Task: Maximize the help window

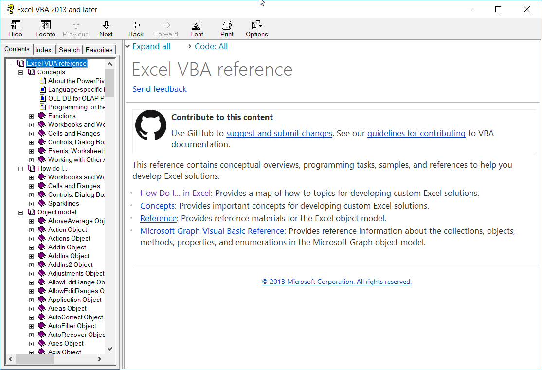Action: pyautogui.click(x=498, y=9)
